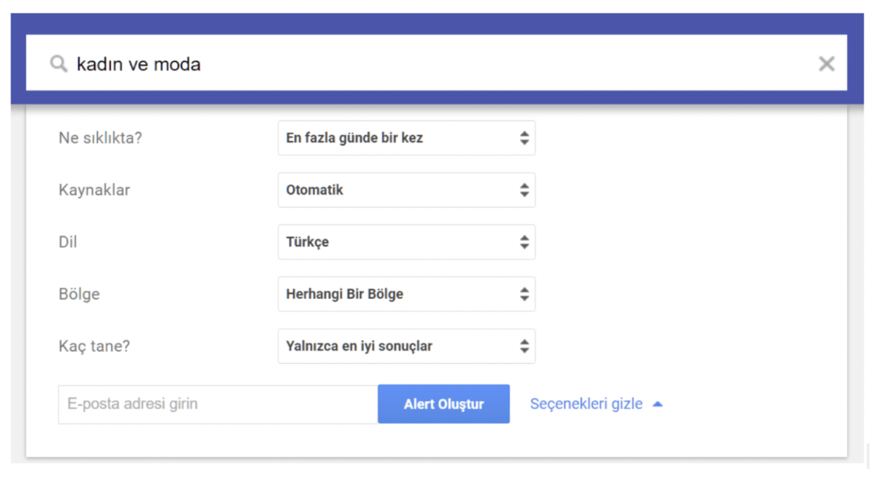Viewport: 880px width, 481px height.
Task: Open the 'Yalnızca en iyi sonuçlar' dropdown
Action: click(x=406, y=346)
